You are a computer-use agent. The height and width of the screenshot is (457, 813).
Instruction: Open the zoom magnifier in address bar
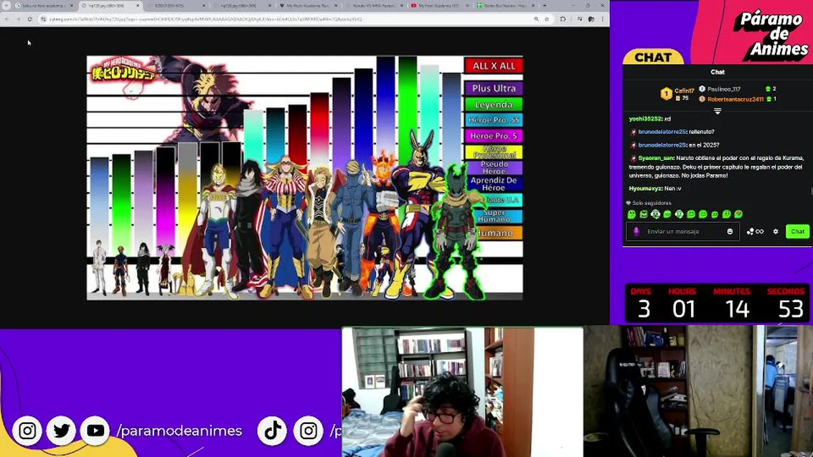coord(537,19)
